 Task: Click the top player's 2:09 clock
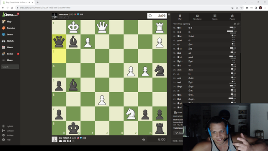157,16
